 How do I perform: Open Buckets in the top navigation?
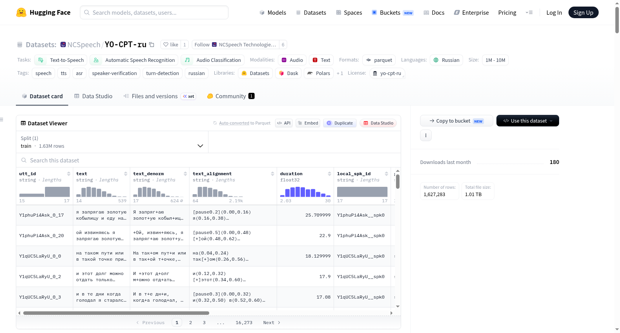pyautogui.click(x=393, y=12)
